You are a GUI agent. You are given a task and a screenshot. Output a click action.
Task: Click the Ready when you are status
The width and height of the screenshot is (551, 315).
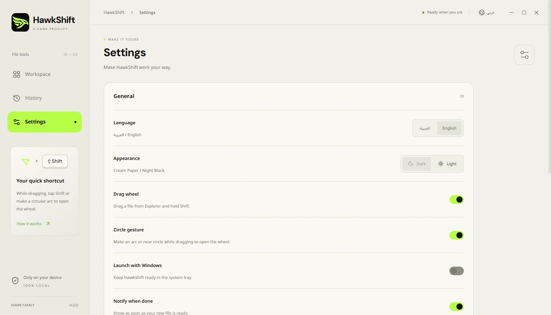click(442, 13)
